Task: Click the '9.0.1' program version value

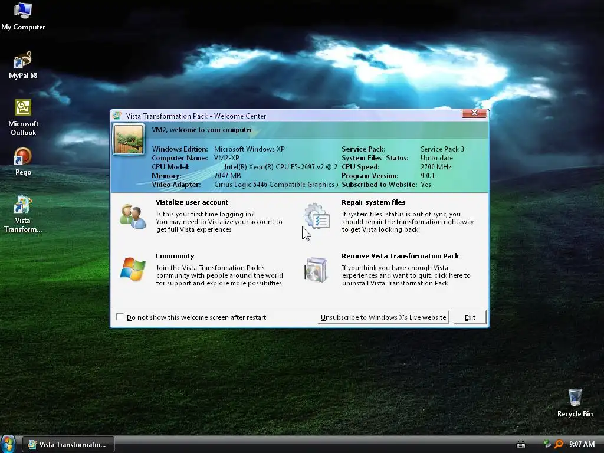Action: [x=428, y=176]
